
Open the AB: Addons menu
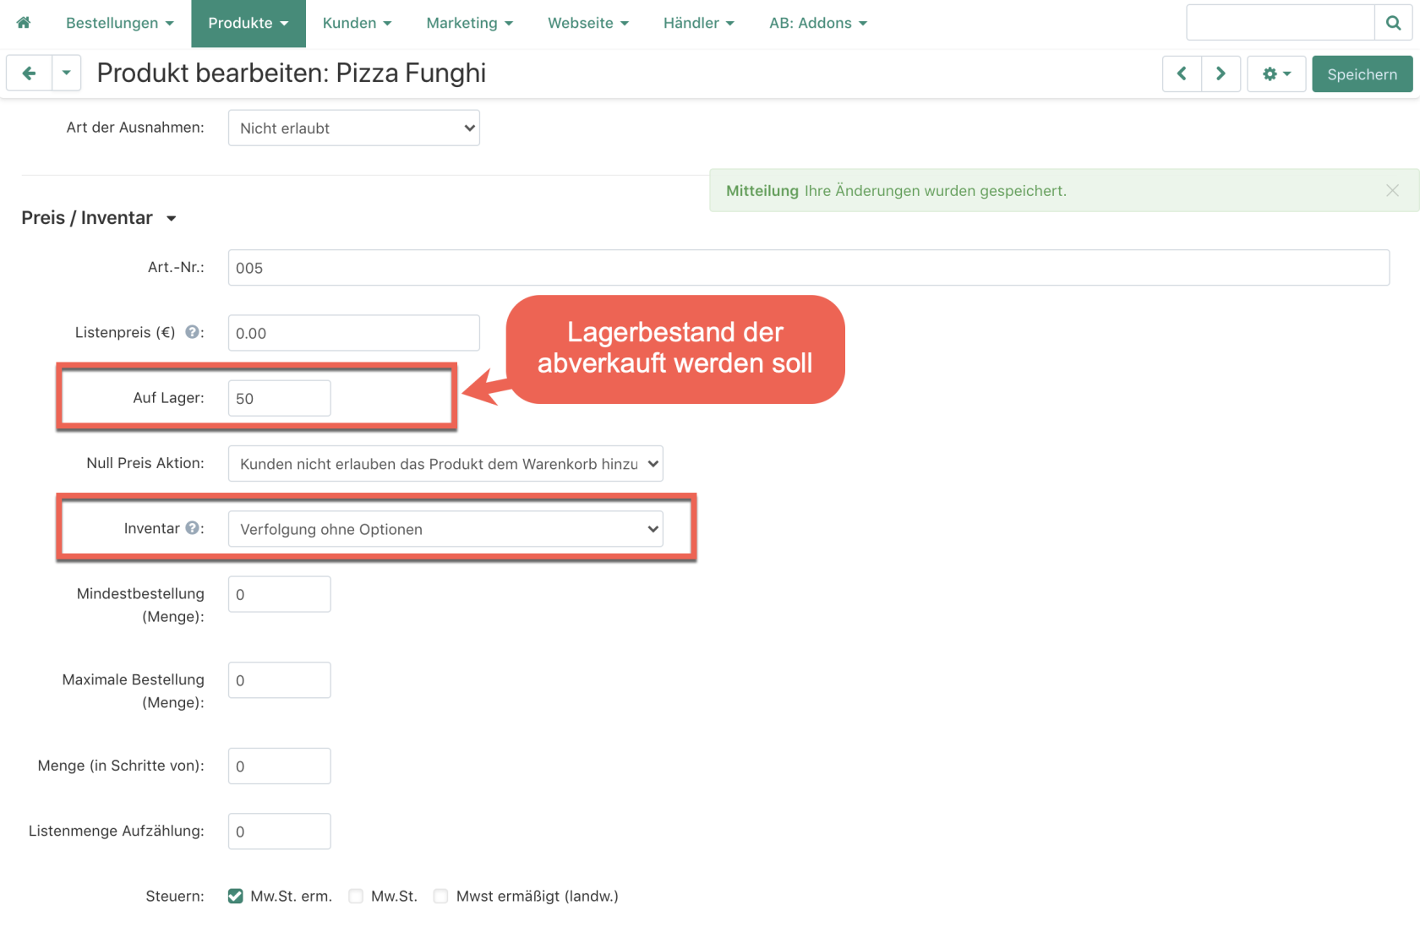(x=818, y=23)
